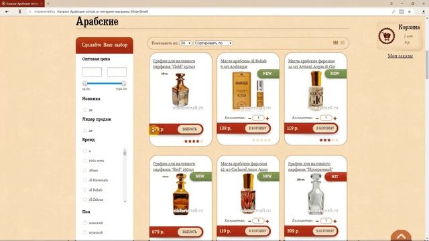Add Cacharel Amor Amor oil to cart
Image resolution: width=429 pixels, height=241 pixels.
257,231
